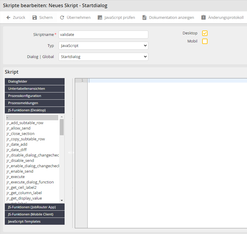Click the JS file icon for JavaScript prüfen

click(100, 18)
